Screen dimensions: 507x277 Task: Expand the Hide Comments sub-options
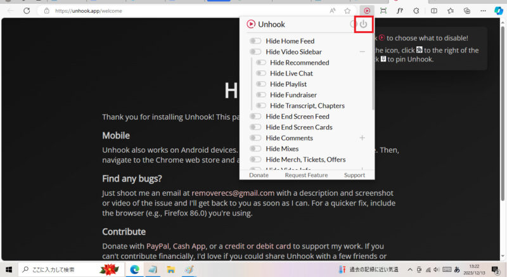coord(362,138)
